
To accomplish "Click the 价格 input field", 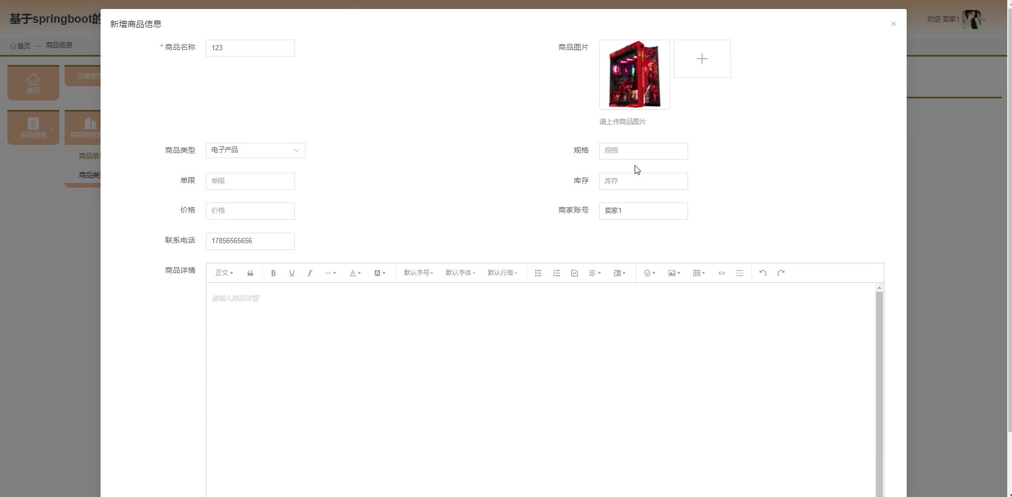I will coord(250,211).
